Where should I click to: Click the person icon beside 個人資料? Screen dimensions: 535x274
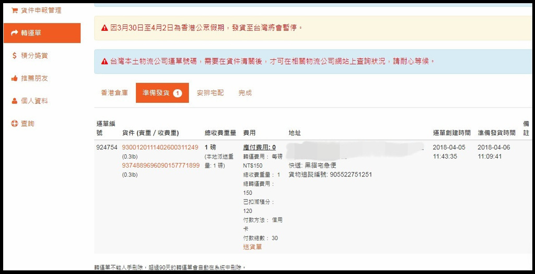[x=15, y=101]
